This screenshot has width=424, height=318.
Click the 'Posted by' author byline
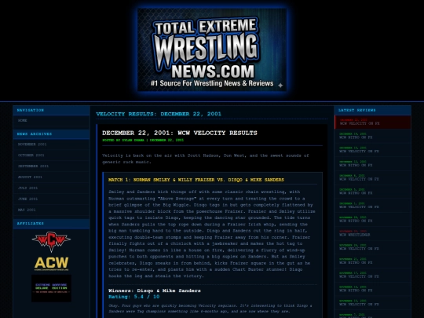pos(143,140)
